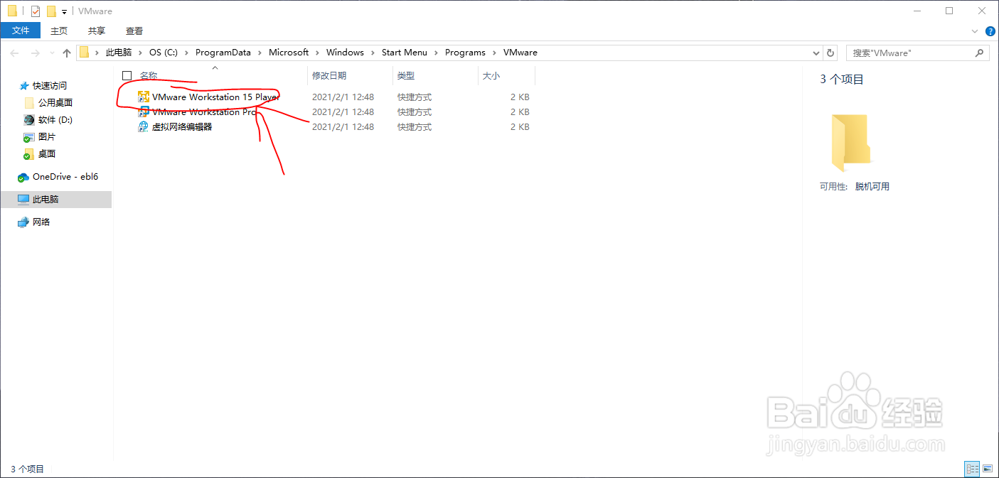Switch to the 查看 ribbon tab
The height and width of the screenshot is (478, 999).
[134, 31]
